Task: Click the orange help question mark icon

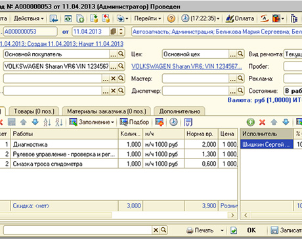Action: click(171, 18)
